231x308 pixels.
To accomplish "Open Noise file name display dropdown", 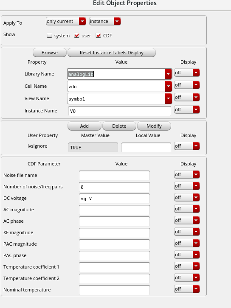I will pyautogui.click(x=187, y=174).
